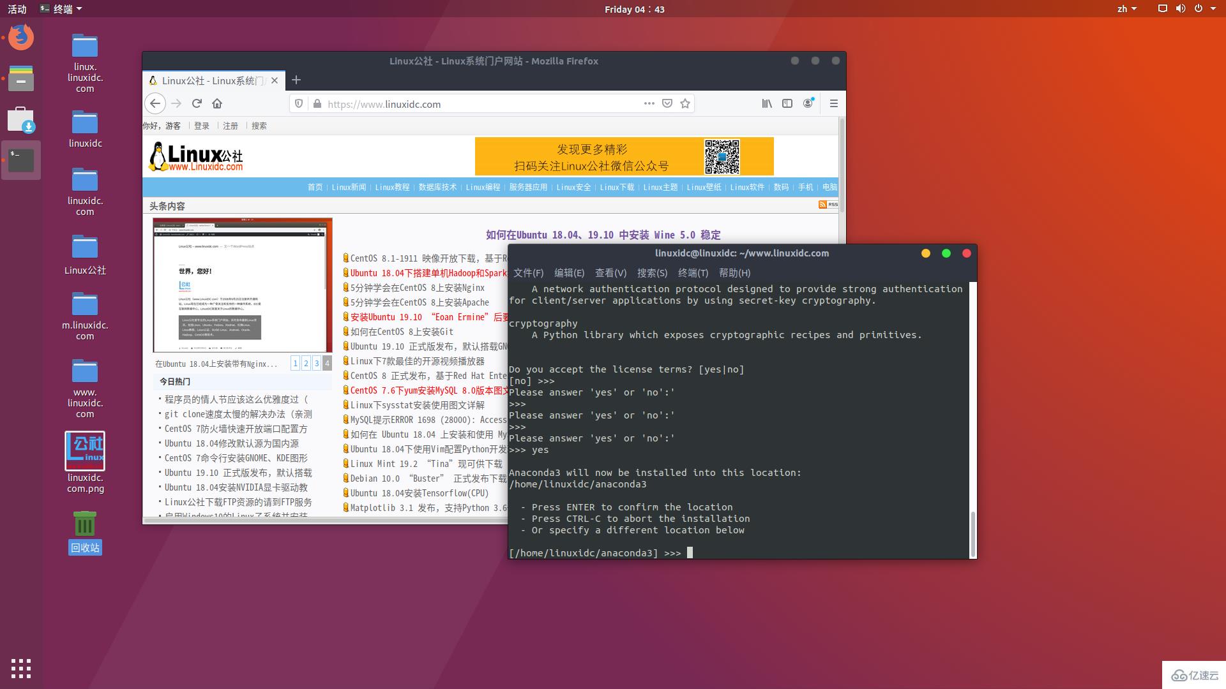Open the 终端 app menu in top bar
This screenshot has height=689, width=1226.
pyautogui.click(x=61, y=9)
